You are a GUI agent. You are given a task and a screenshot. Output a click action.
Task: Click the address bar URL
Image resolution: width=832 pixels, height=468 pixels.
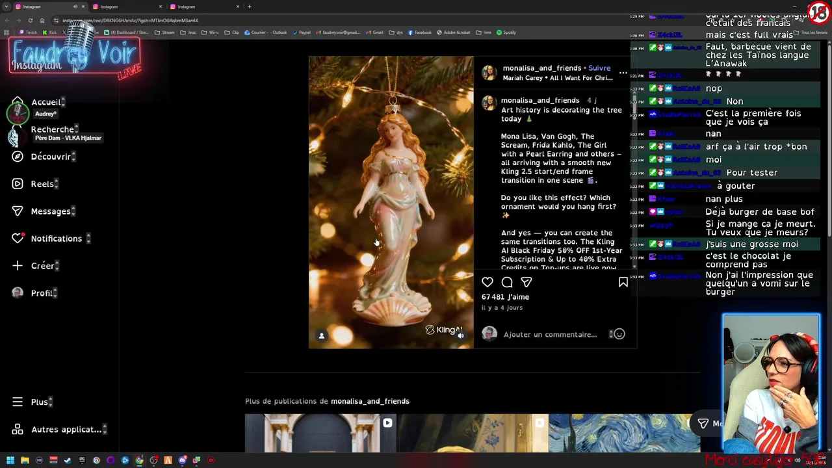click(x=130, y=20)
